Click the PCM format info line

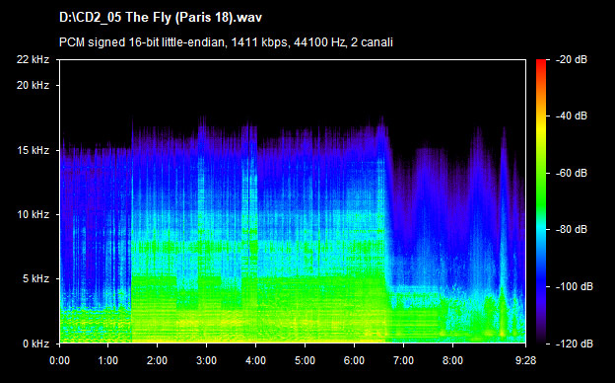pos(226,42)
